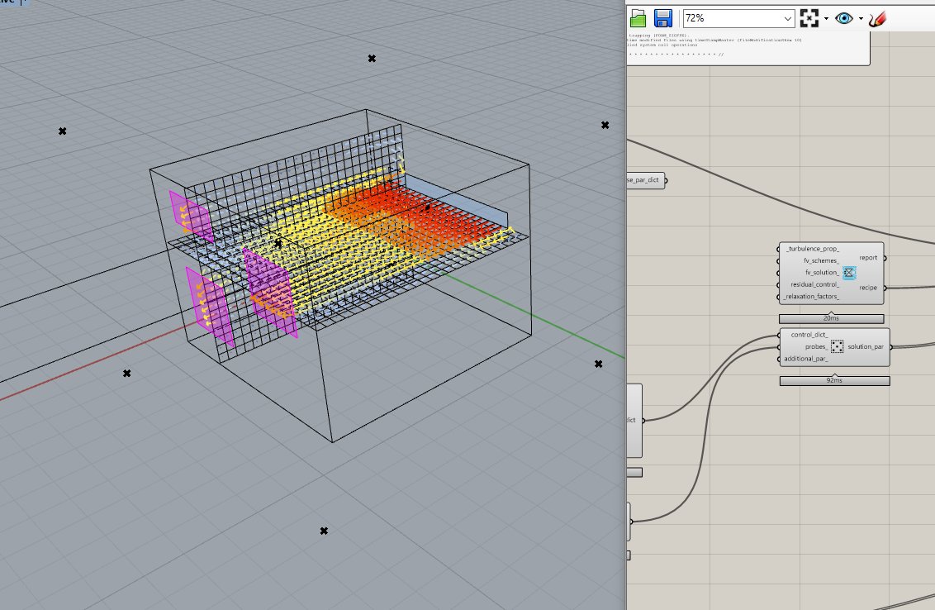
Task: Select the solution parameter component dotted icon
Action: (x=838, y=347)
